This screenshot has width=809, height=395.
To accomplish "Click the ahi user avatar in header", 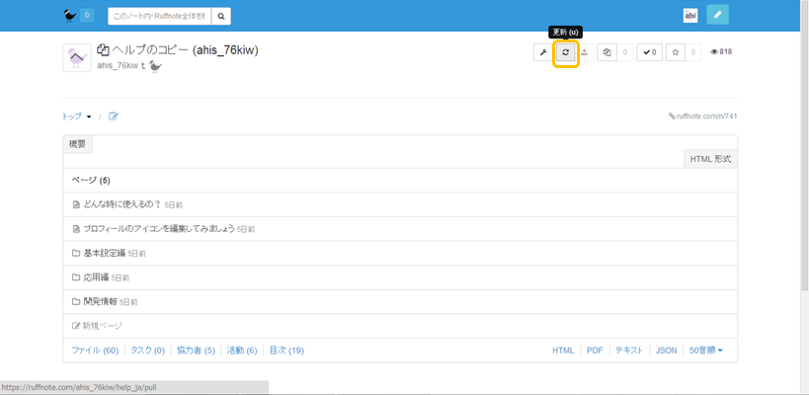I will click(690, 16).
